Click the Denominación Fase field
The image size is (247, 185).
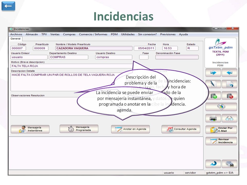click(x=177, y=57)
